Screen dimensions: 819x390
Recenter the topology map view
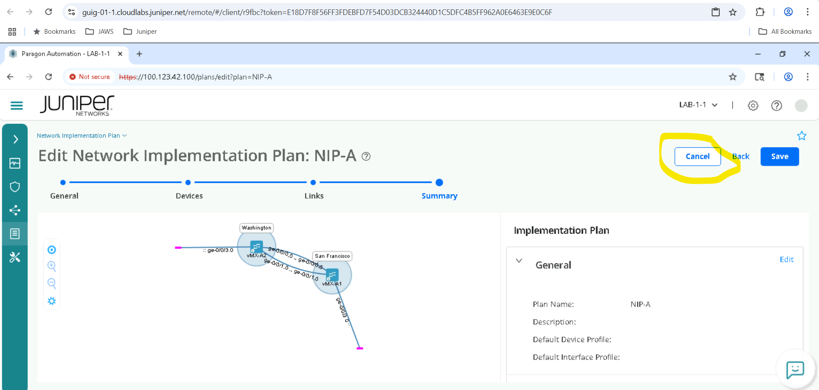pyautogui.click(x=52, y=250)
